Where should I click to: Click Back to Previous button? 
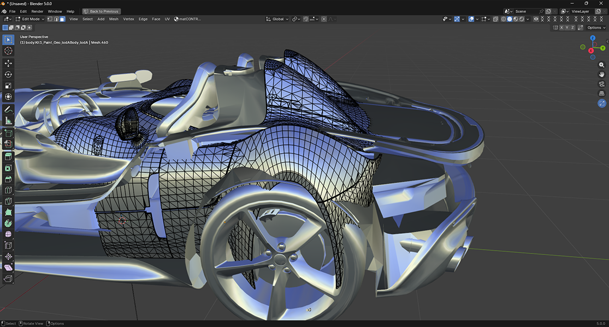(102, 11)
